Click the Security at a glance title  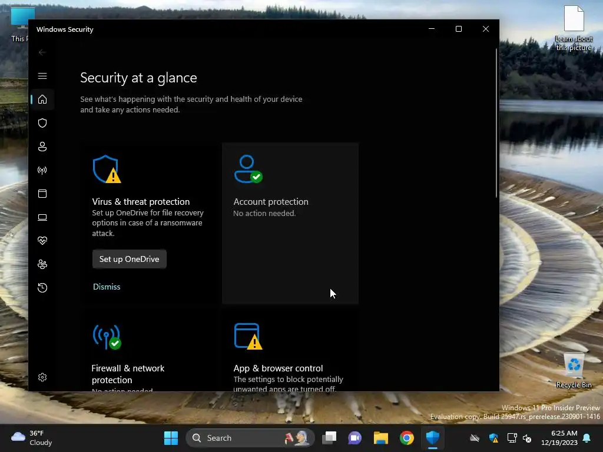tap(138, 78)
